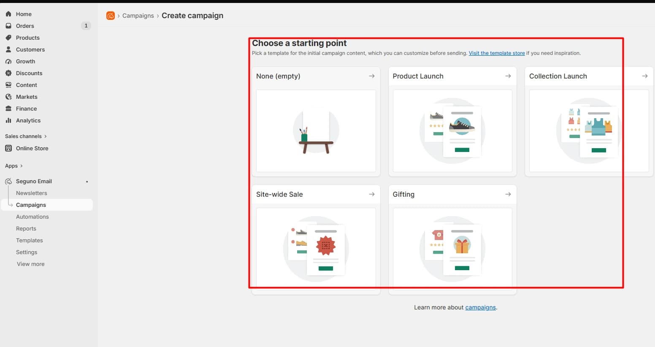Open Markets globe icon
Screen dimensions: 655x347
pos(8,97)
